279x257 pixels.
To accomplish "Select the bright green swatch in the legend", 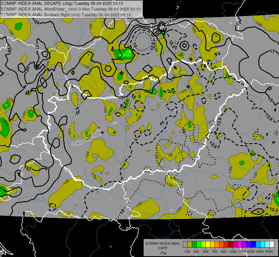I will [x=199, y=244].
